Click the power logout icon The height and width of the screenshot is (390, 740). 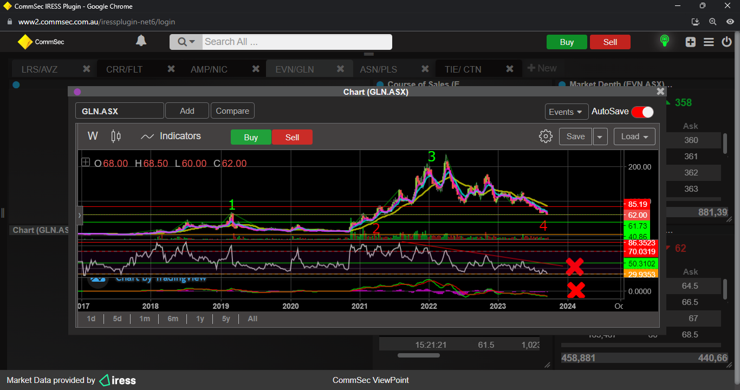(x=727, y=42)
